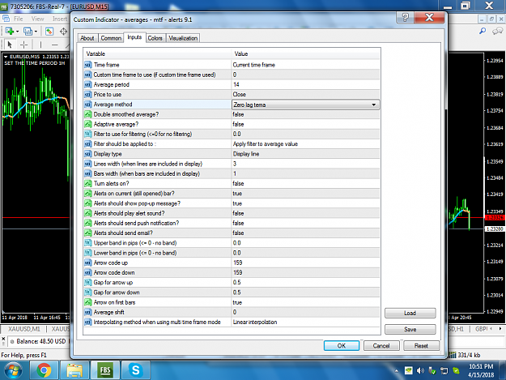Click the Interpolating method row icon
The height and width of the screenshot is (380, 506).
(x=88, y=322)
